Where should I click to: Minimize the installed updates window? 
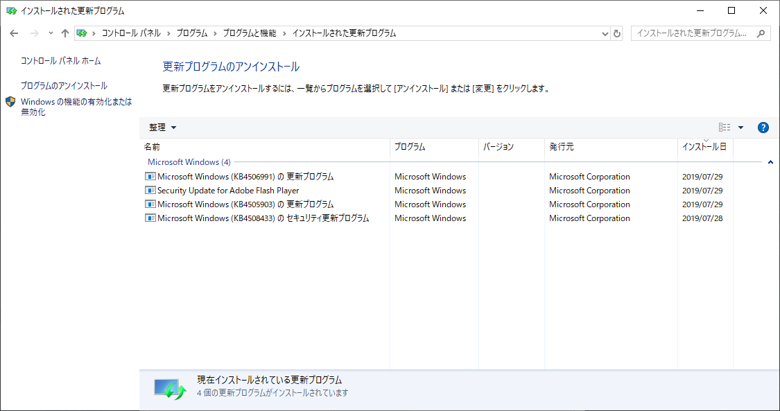click(x=700, y=10)
